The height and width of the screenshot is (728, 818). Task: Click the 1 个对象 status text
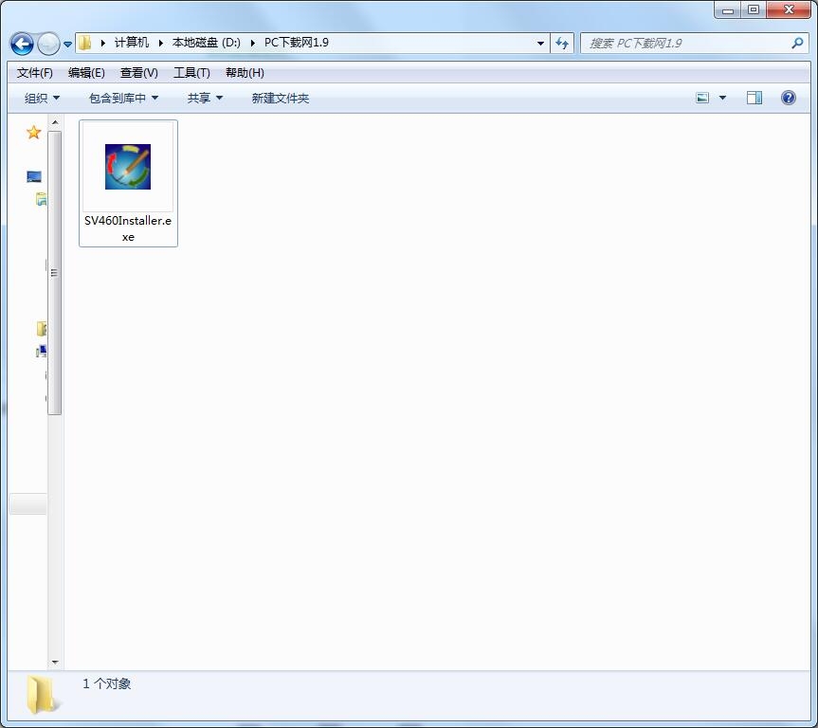coord(107,683)
